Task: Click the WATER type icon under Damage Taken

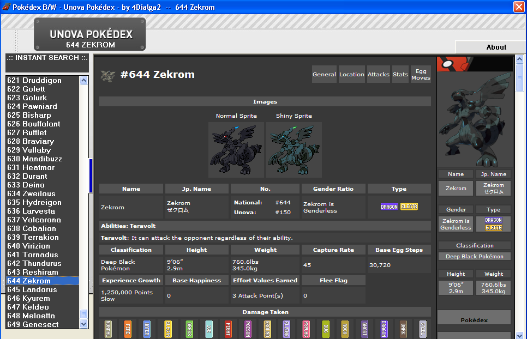Action: [147, 329]
